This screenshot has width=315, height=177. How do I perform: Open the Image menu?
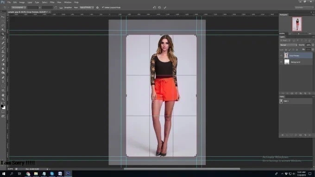click(22, 2)
